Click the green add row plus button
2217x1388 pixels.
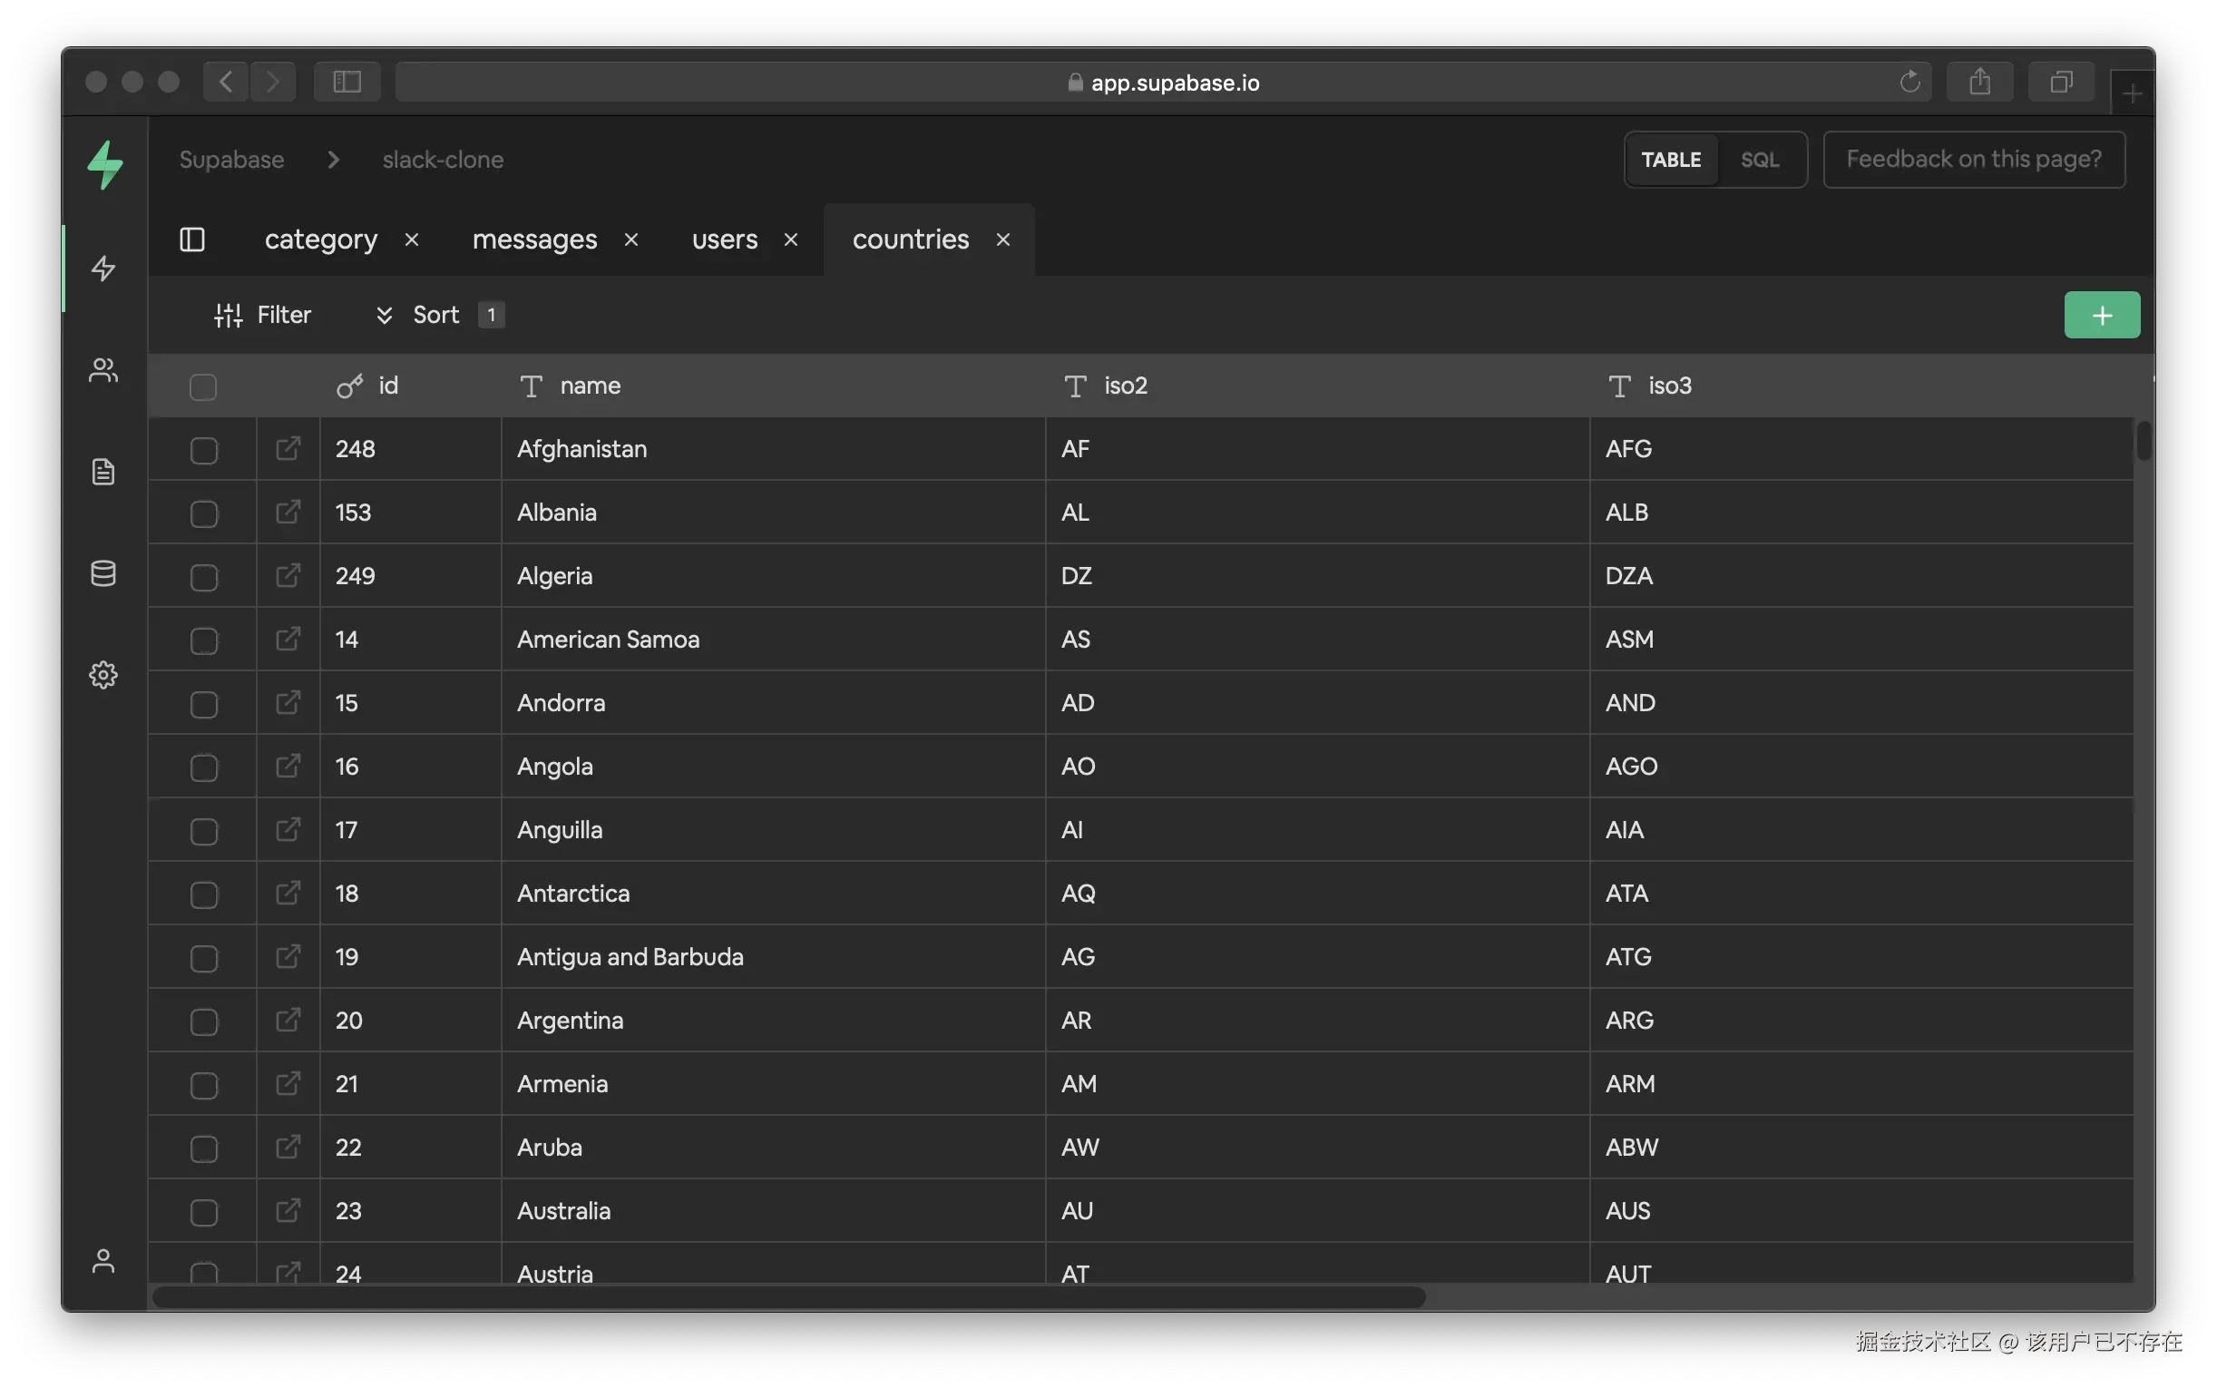click(2102, 315)
